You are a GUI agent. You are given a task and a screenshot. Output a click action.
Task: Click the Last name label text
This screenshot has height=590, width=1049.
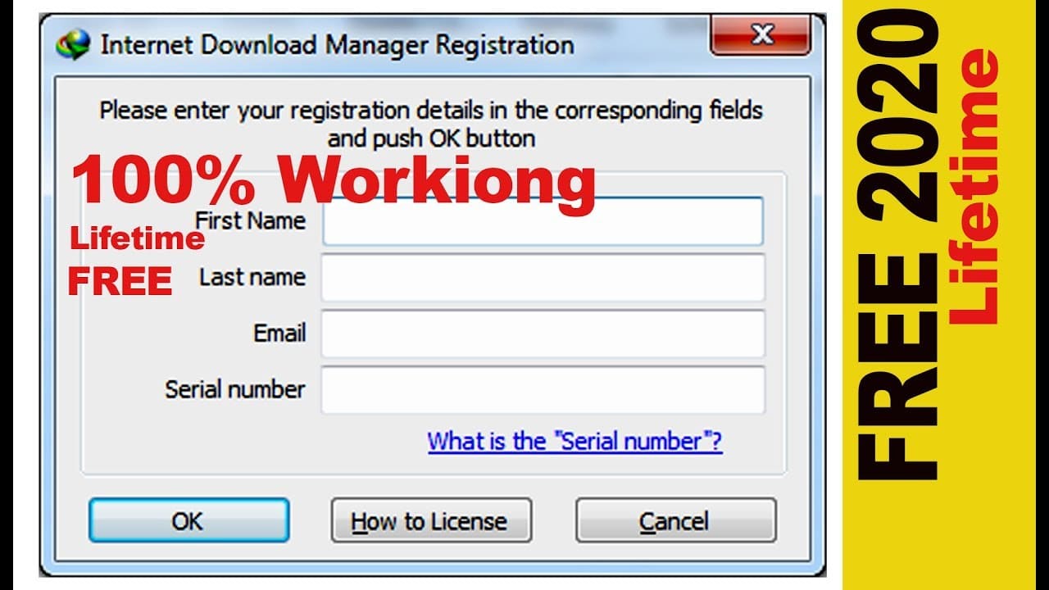252,277
